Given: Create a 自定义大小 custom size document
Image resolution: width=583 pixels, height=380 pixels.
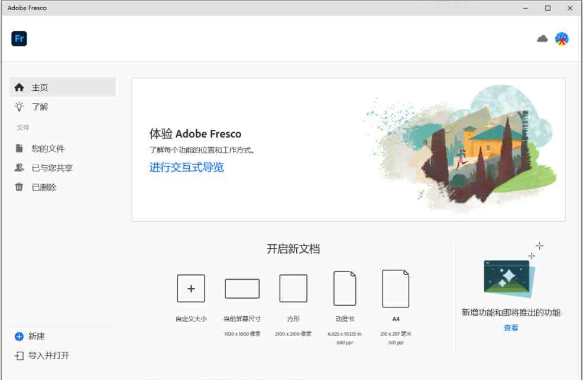Looking at the screenshot, I should (190, 289).
